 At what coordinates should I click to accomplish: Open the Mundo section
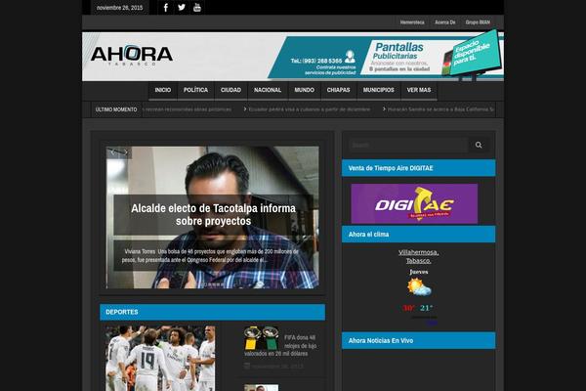pos(304,90)
